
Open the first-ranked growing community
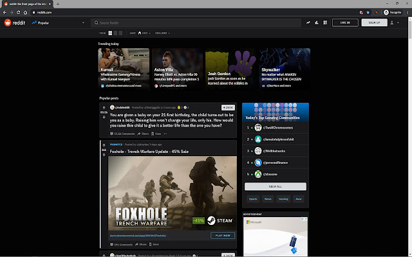[276, 128]
